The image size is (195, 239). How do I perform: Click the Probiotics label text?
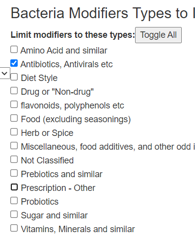(x=40, y=202)
